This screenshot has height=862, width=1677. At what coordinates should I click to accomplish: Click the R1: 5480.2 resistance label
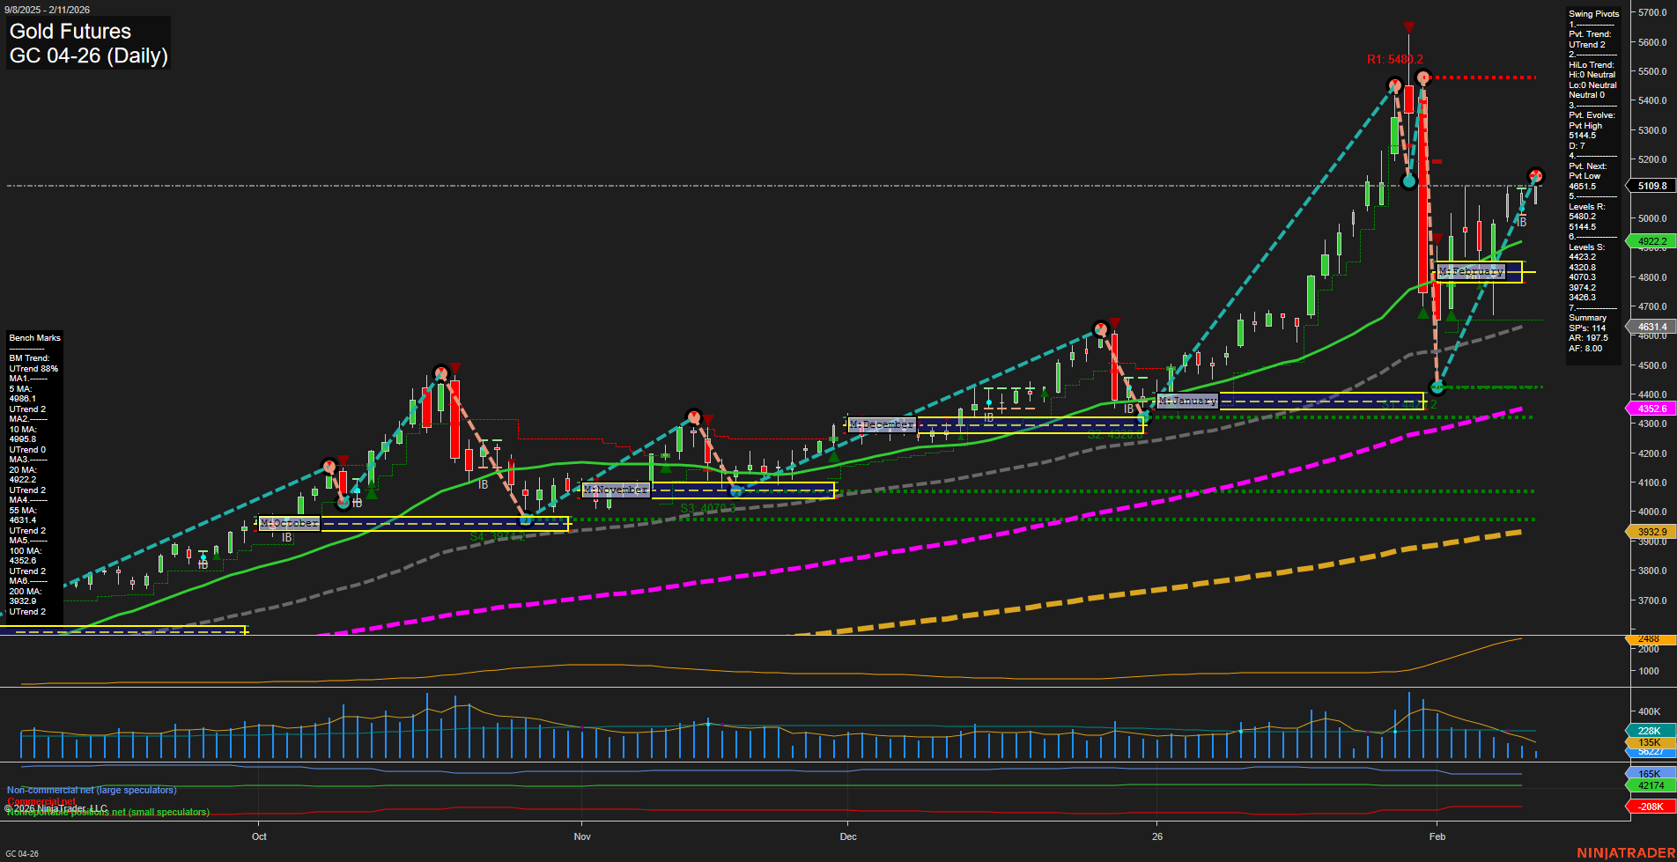pyautogui.click(x=1395, y=59)
